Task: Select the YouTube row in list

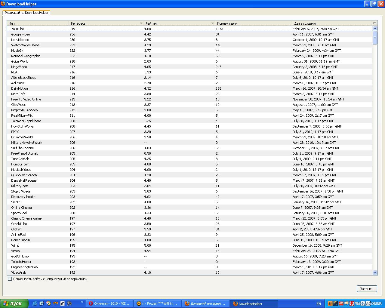Action: pyautogui.click(x=17, y=29)
